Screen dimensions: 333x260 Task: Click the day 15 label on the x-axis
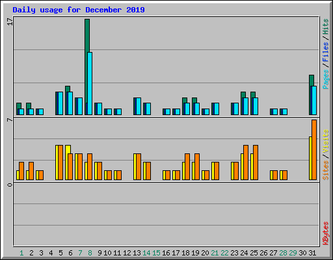(x=156, y=253)
